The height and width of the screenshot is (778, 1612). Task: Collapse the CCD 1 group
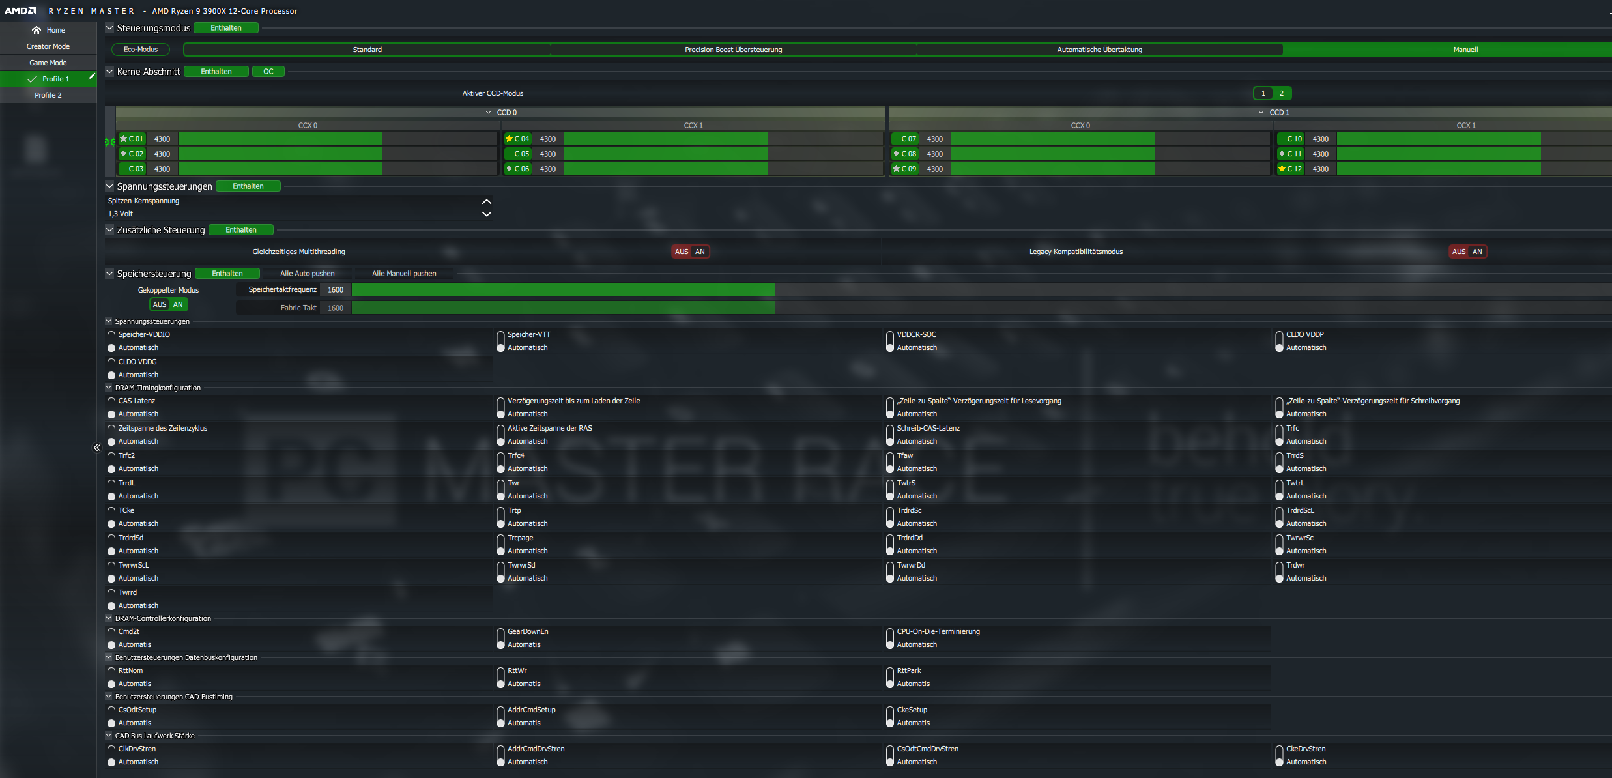tap(1261, 112)
